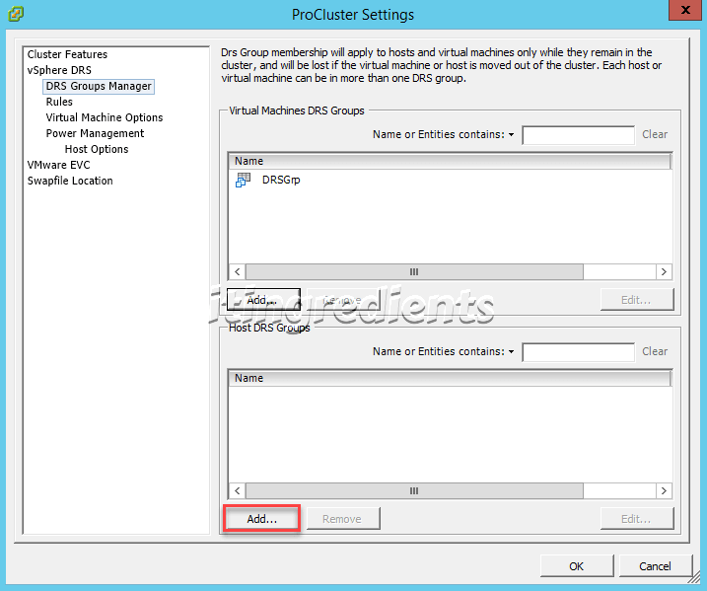Select Power Management tree item
Viewport: 707px width, 591px height.
pos(95,133)
